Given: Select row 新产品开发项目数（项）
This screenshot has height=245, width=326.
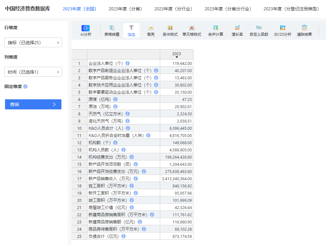Looking at the screenshot, I should [132, 164].
